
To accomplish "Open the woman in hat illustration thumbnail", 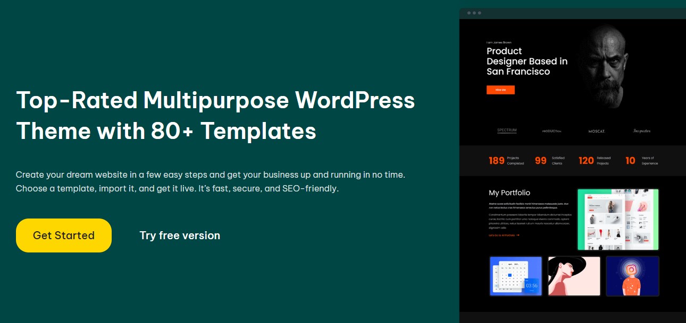I will (x=574, y=276).
